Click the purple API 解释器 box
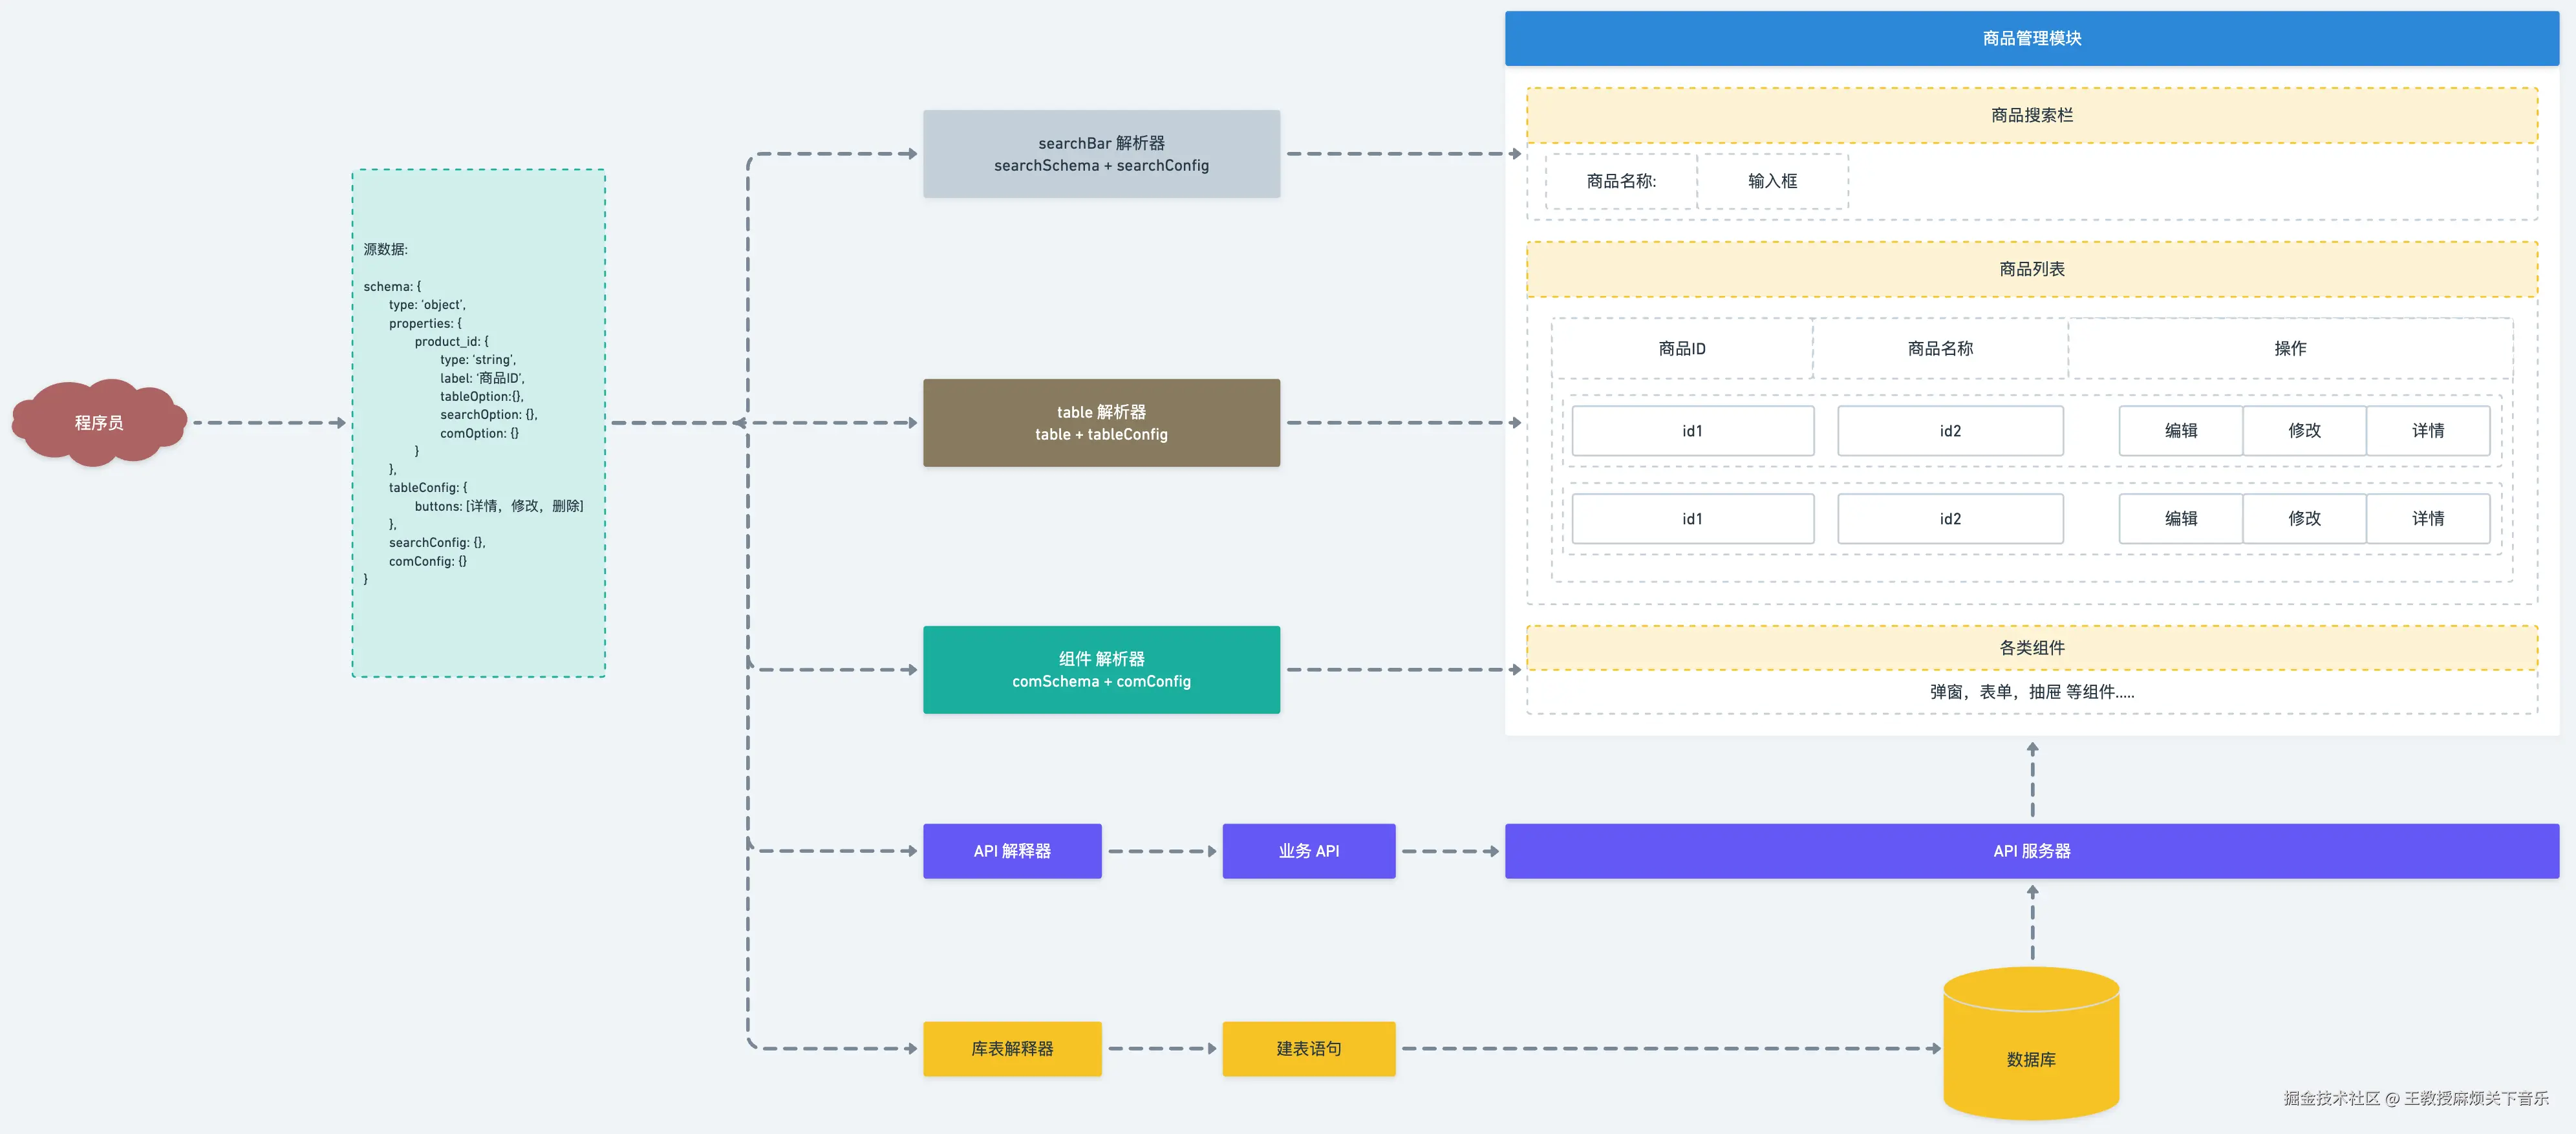The height and width of the screenshot is (1134, 2576). 1012,851
